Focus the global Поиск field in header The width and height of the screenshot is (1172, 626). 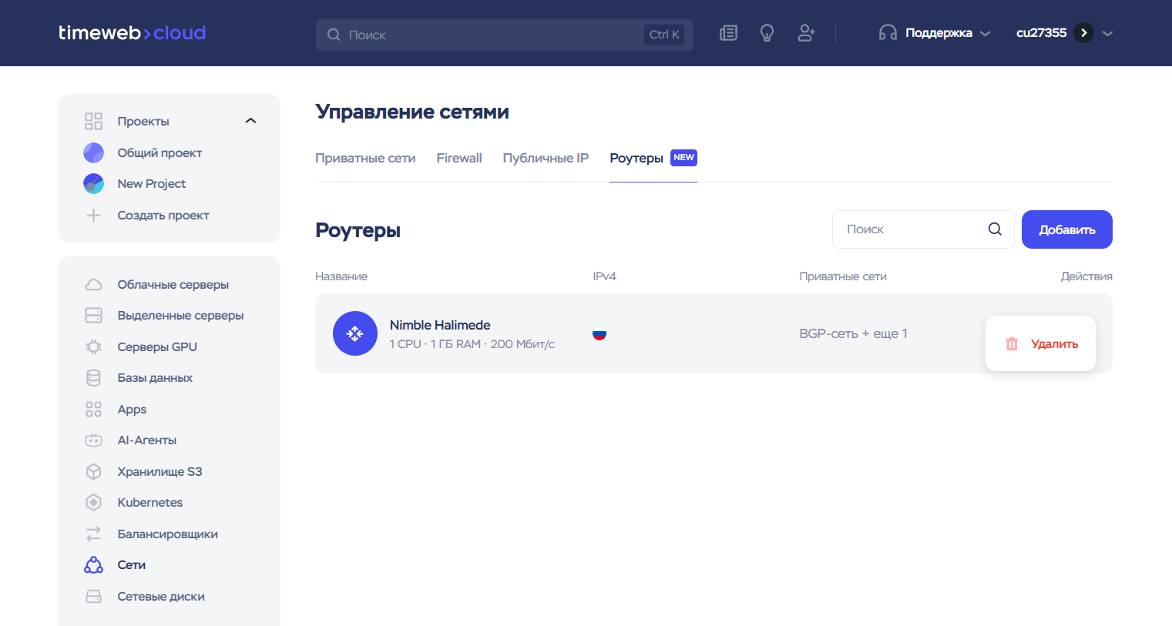[505, 35]
